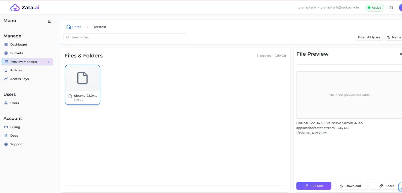This screenshot has width=402, height=193.
Task: Open the Filter: All types dropdown
Action: pyautogui.click(x=369, y=37)
